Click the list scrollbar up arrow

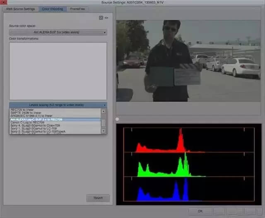104,111
